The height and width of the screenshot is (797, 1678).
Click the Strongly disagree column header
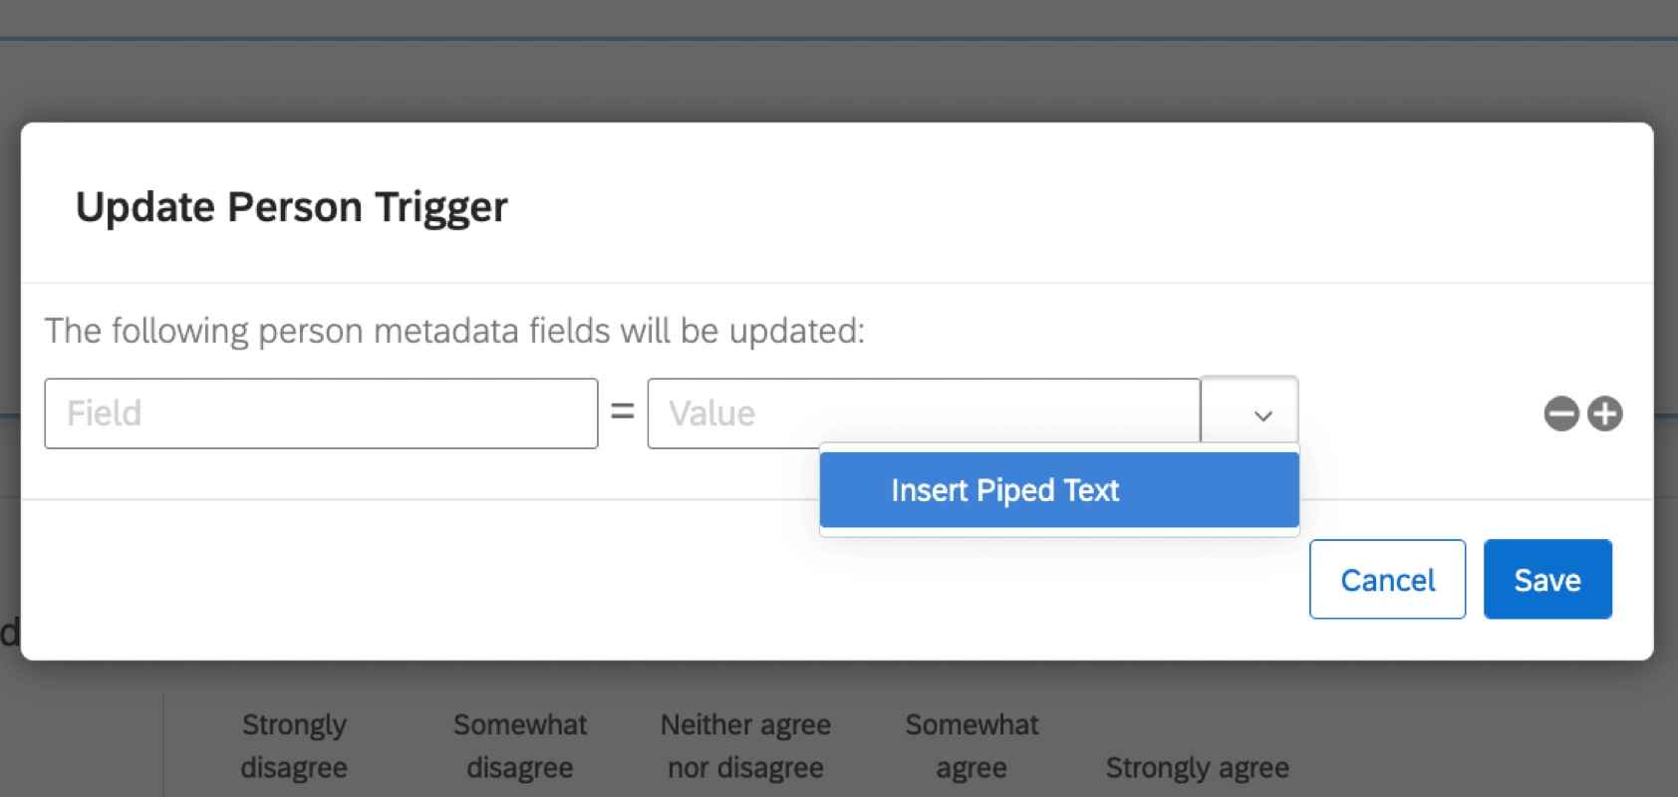(x=294, y=745)
